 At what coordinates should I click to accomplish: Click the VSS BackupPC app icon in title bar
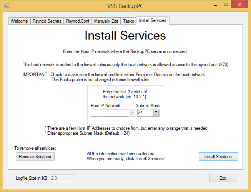point(7,6)
